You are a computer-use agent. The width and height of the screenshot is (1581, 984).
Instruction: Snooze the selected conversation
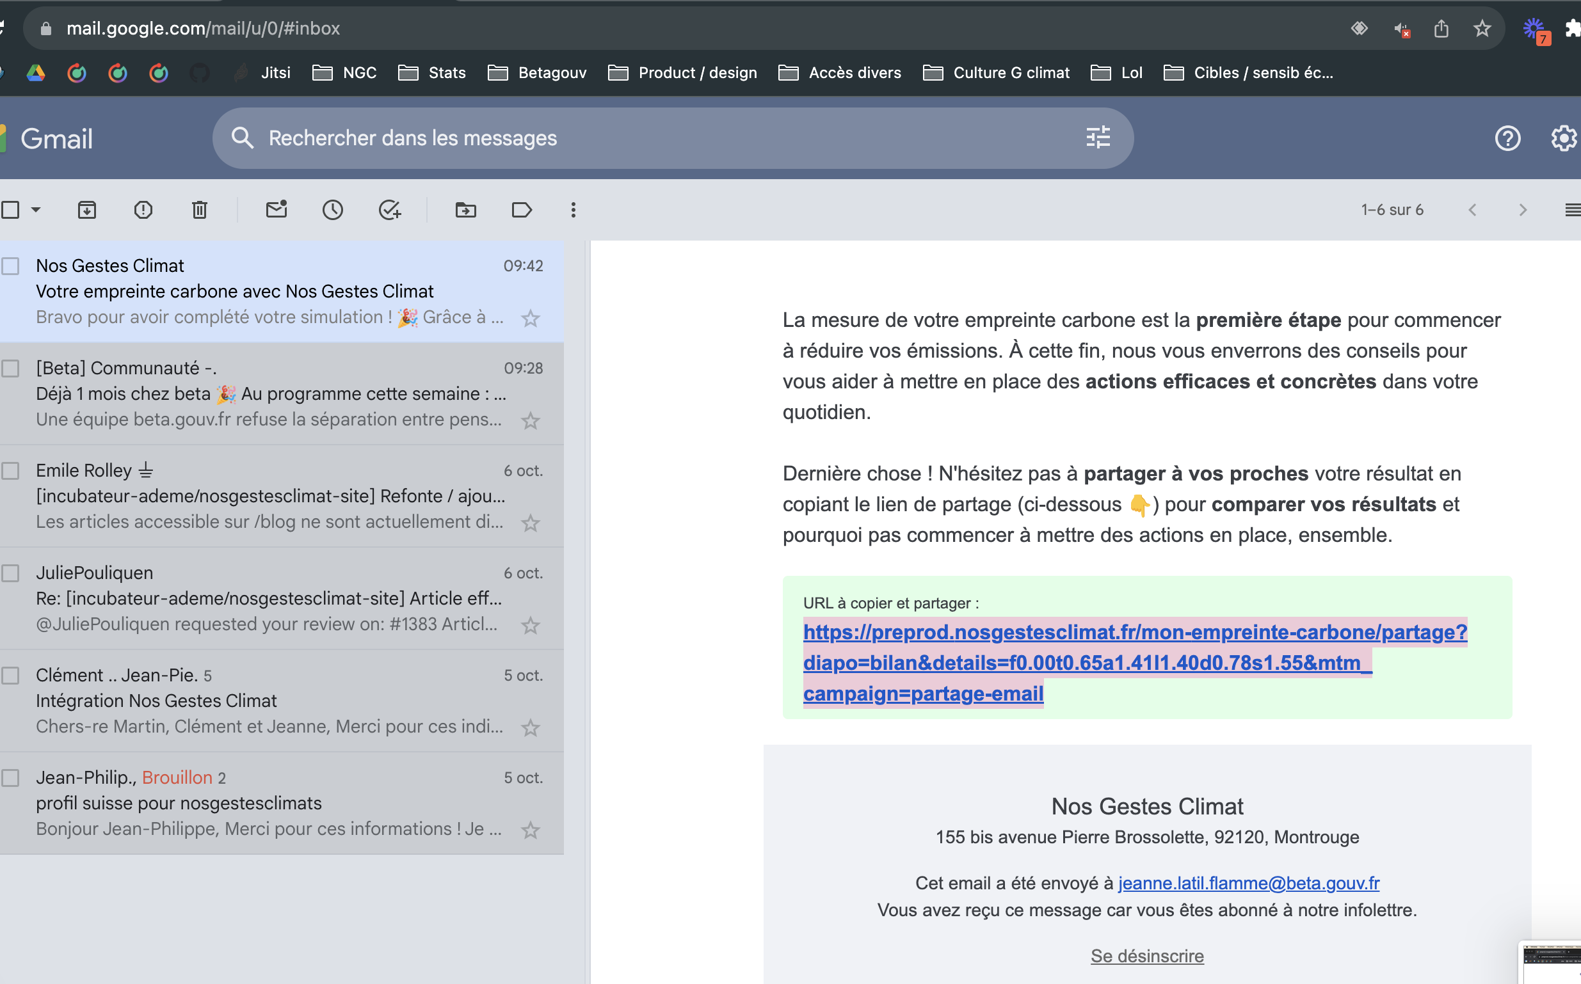point(333,210)
